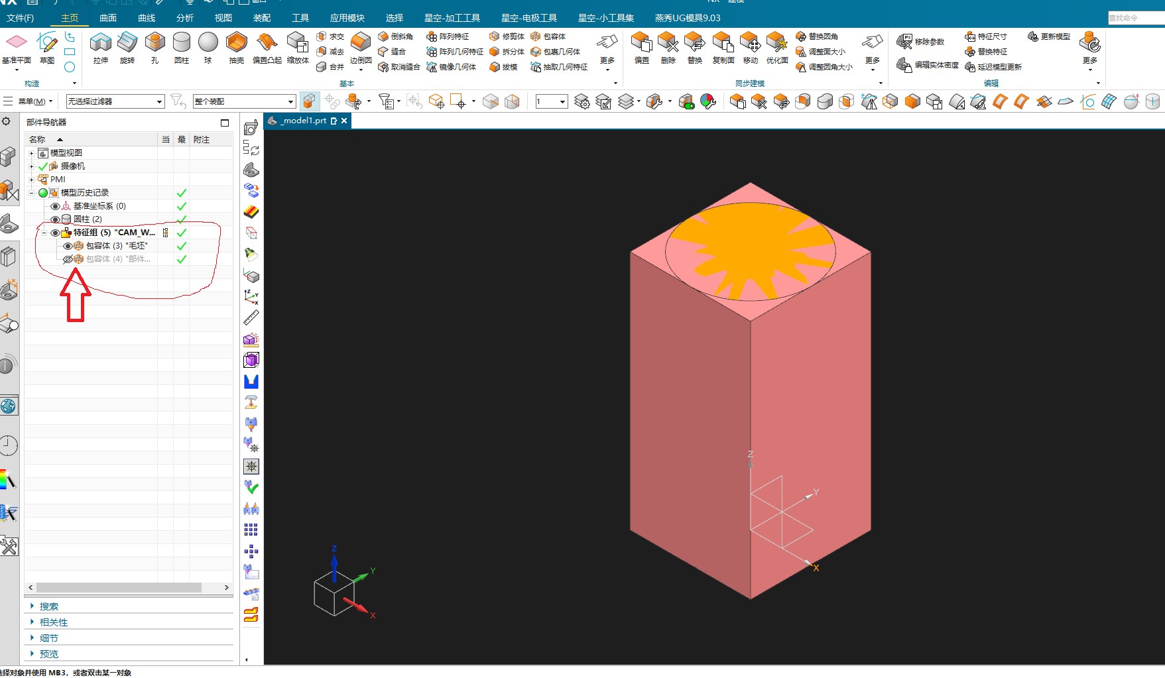1165x678 pixels.
Task: Toggle the highlighted selection scope cube button
Action: point(309,101)
